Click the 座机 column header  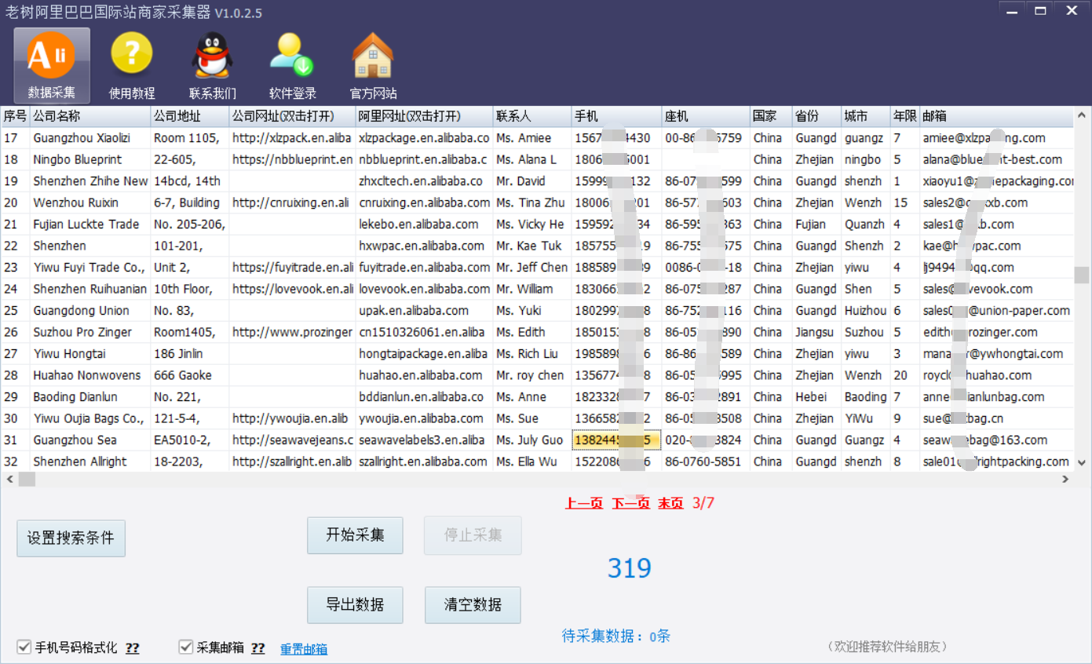[x=706, y=116]
